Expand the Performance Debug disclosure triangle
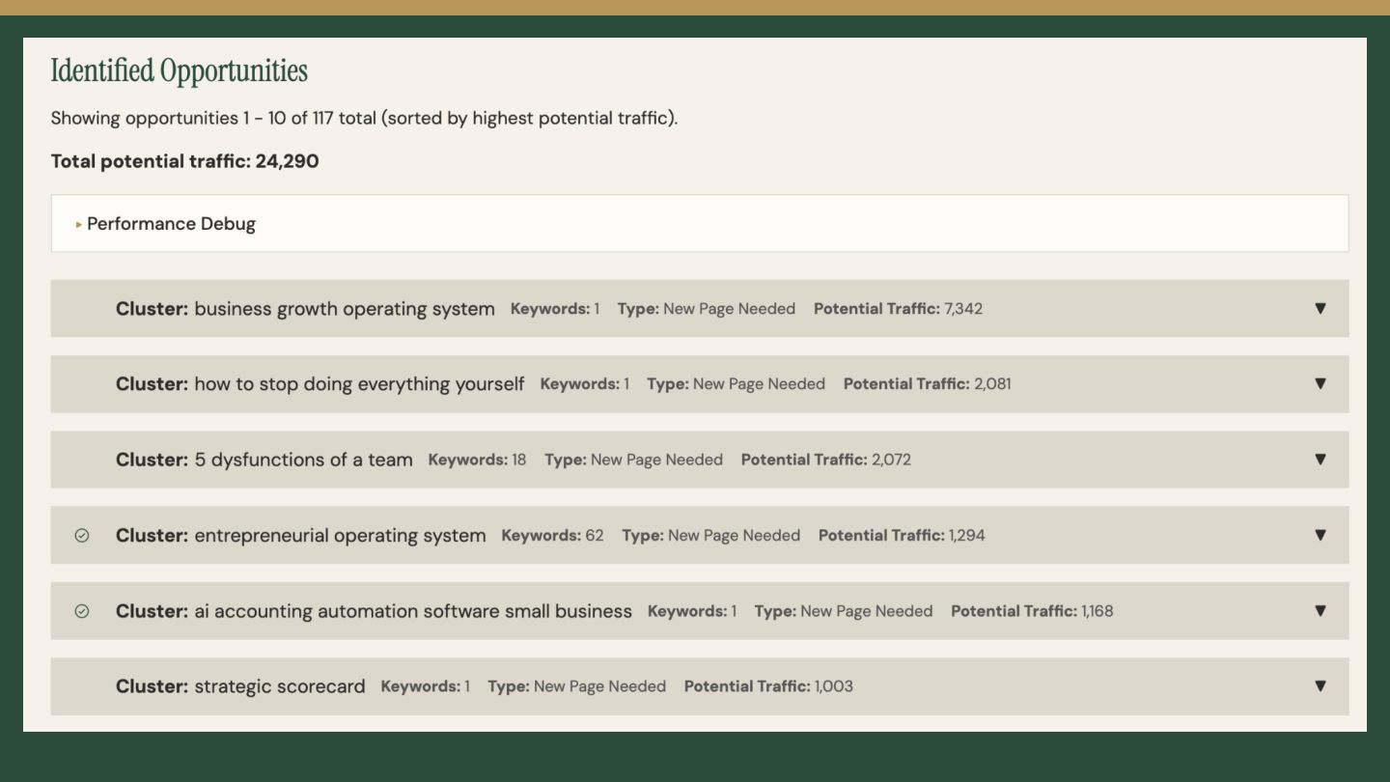The image size is (1390, 782). (79, 224)
